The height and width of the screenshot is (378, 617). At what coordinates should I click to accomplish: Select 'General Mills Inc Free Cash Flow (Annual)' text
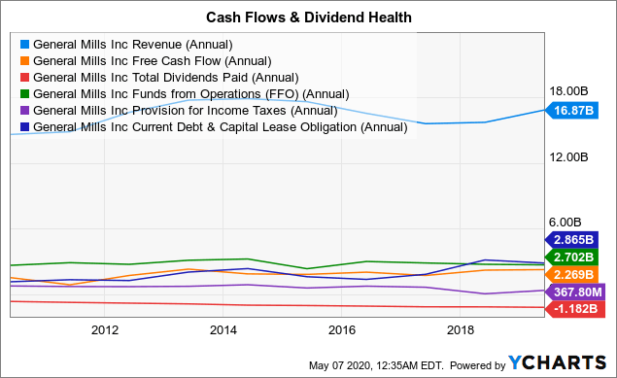tap(153, 61)
